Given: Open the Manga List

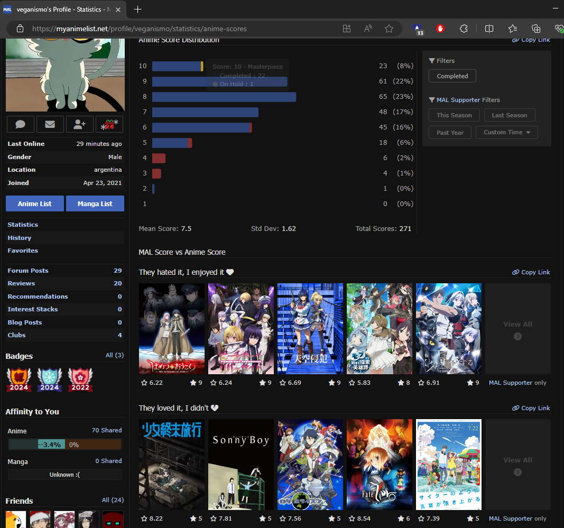Looking at the screenshot, I should [x=95, y=203].
